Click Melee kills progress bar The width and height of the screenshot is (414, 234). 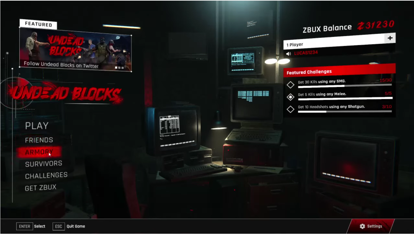345,98
